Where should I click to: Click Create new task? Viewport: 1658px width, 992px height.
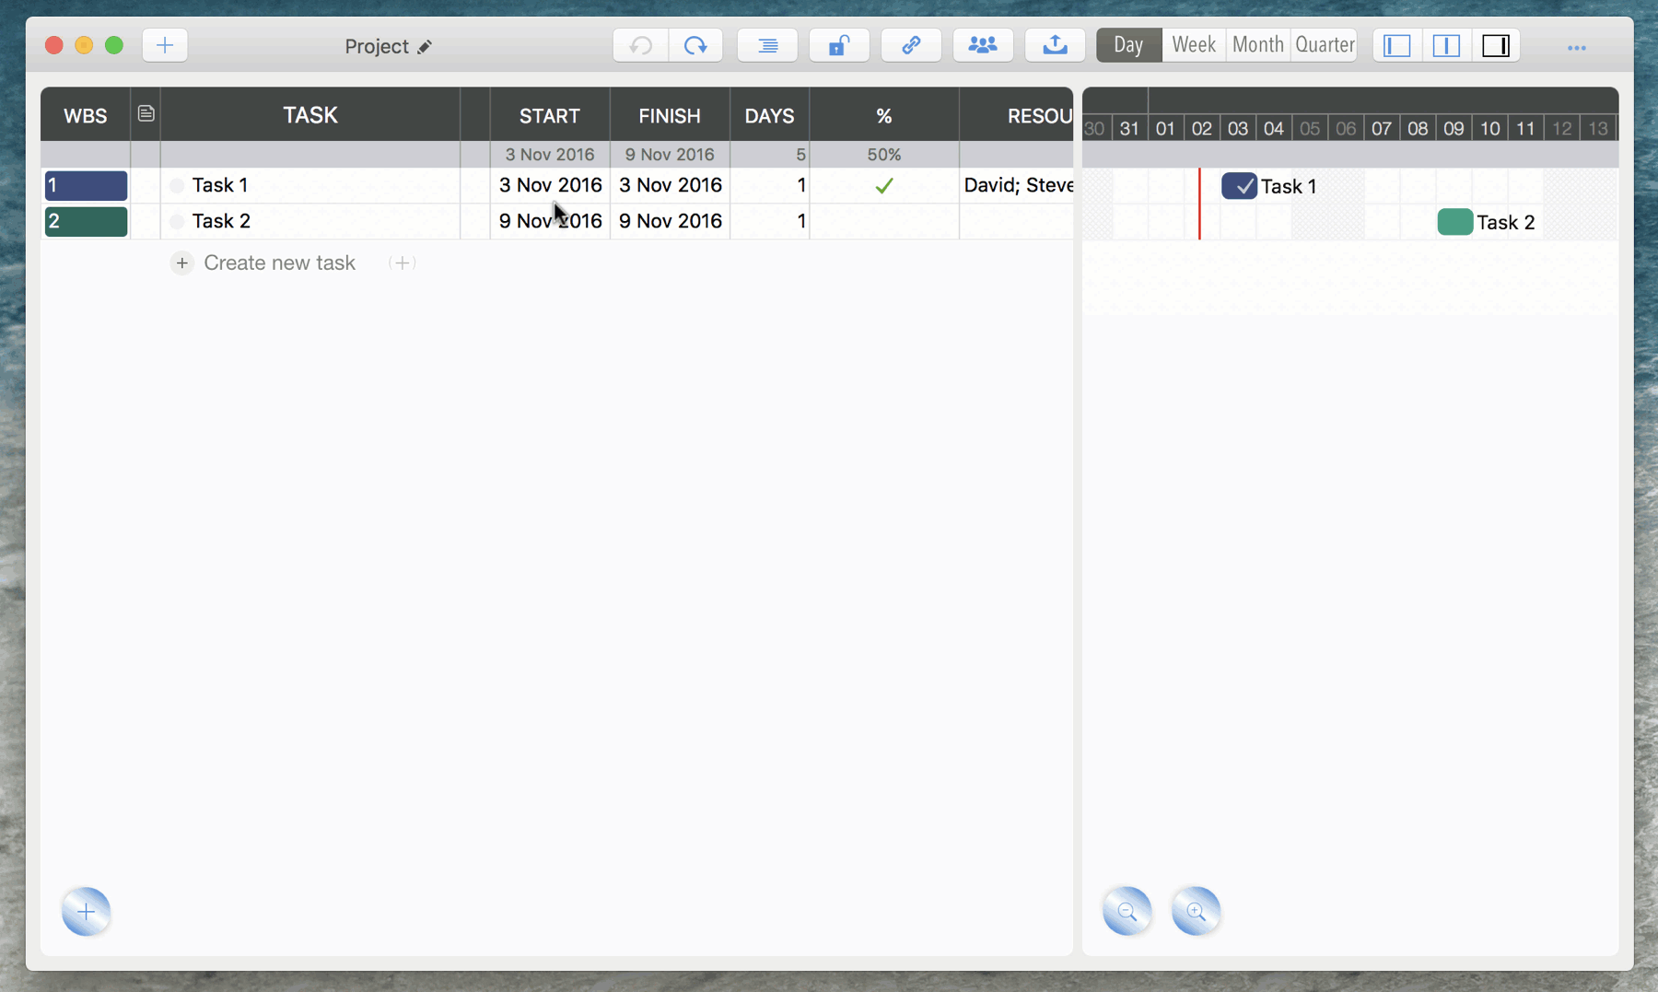[x=279, y=263]
